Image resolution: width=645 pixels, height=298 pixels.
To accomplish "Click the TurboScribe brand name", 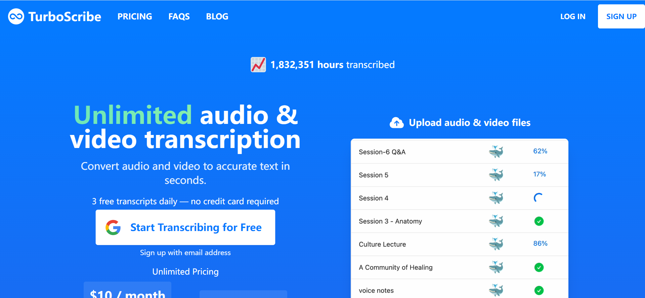I will [x=64, y=16].
